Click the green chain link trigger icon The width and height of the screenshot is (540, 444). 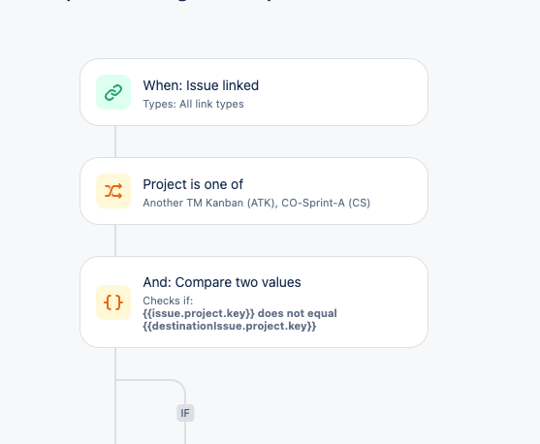coord(113,92)
